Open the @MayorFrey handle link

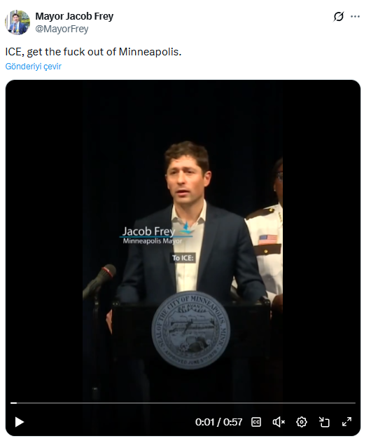tap(62, 29)
